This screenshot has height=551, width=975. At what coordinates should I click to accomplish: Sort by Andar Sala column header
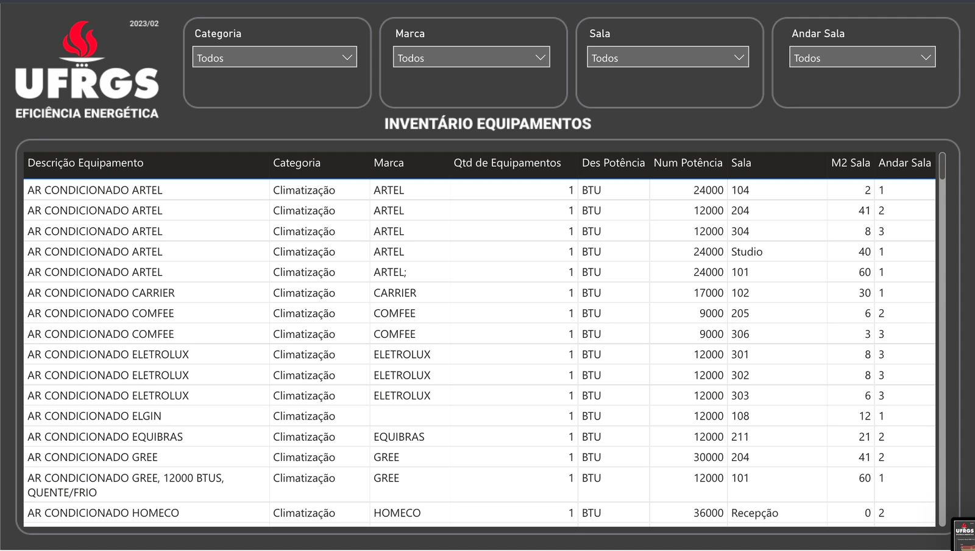tap(905, 163)
